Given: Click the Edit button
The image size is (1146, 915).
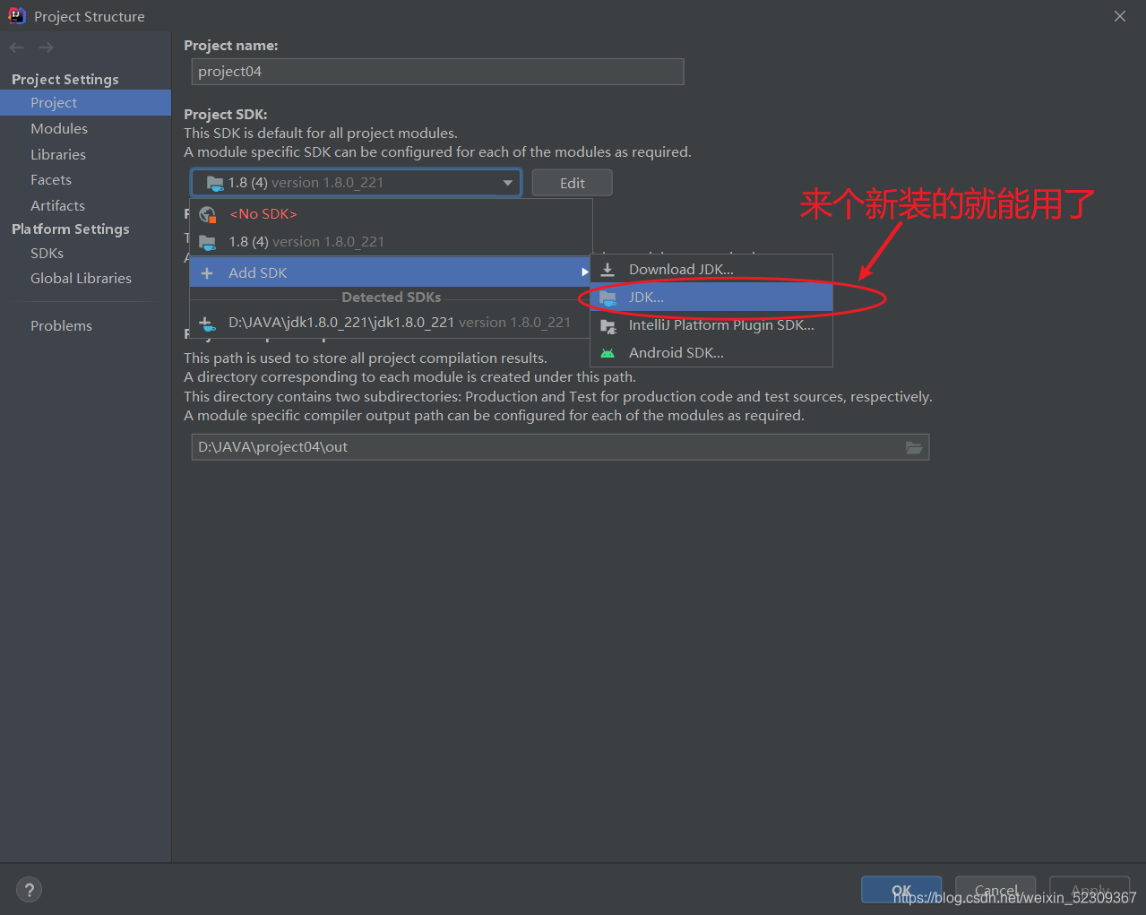Looking at the screenshot, I should click(x=572, y=182).
